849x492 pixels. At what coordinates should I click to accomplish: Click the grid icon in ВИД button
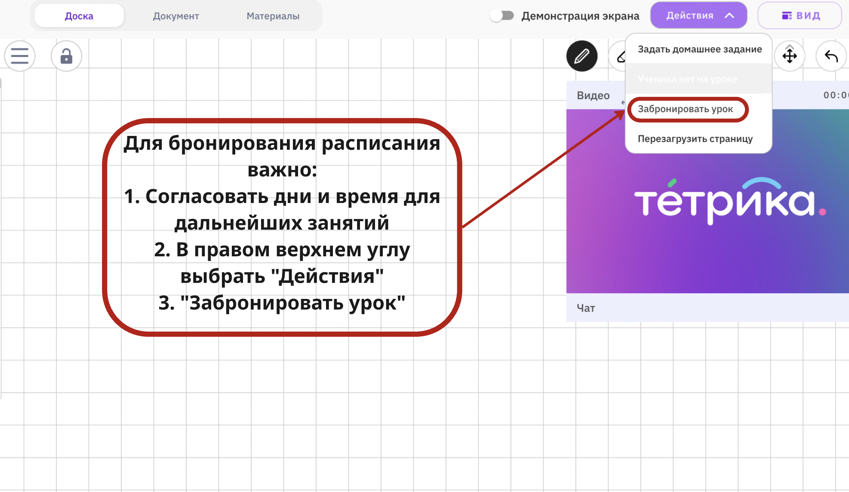point(787,16)
